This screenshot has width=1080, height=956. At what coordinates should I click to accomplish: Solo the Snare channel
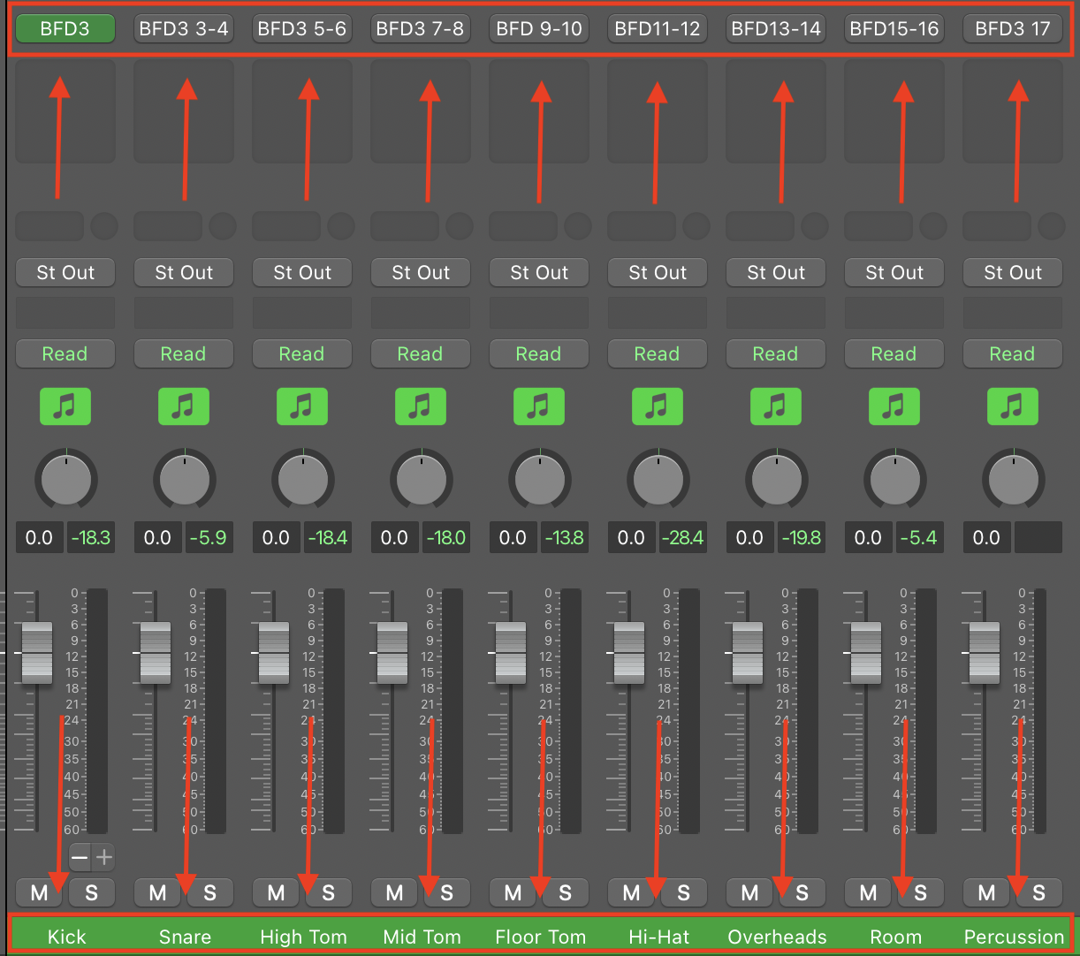tap(210, 893)
